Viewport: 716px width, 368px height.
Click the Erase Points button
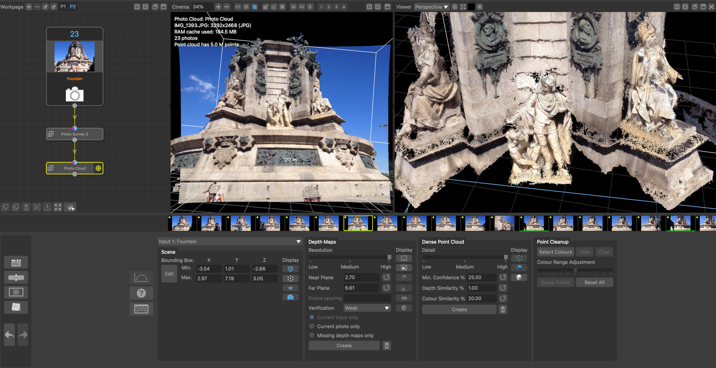[x=556, y=282]
